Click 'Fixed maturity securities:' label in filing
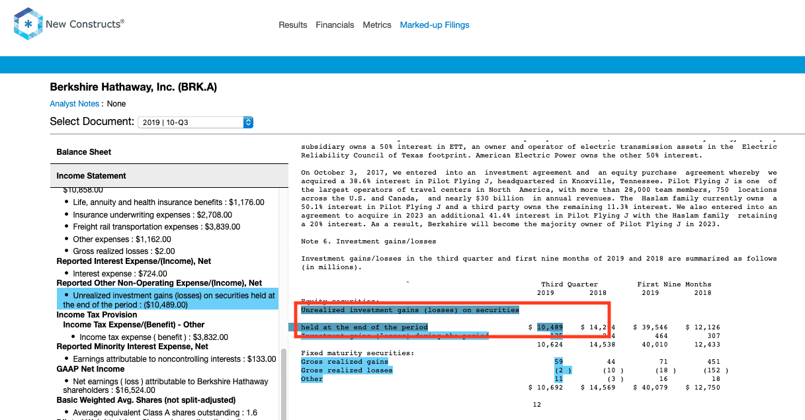805x420 pixels. click(x=358, y=353)
